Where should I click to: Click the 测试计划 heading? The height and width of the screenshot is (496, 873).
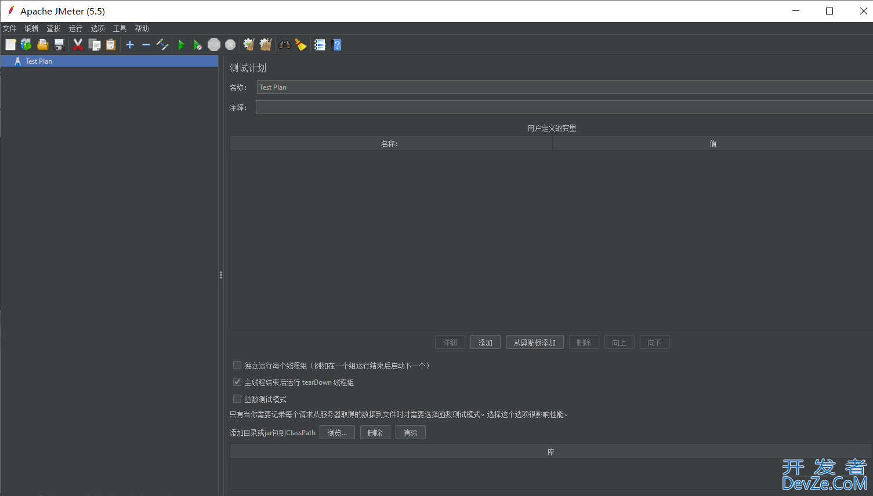[x=248, y=68]
